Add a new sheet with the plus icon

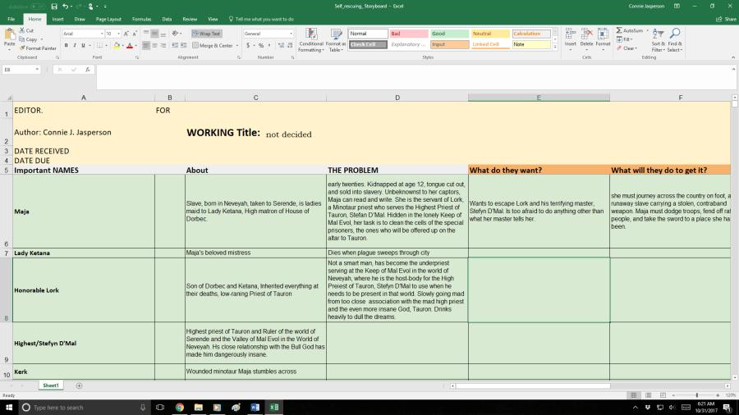[79, 385]
